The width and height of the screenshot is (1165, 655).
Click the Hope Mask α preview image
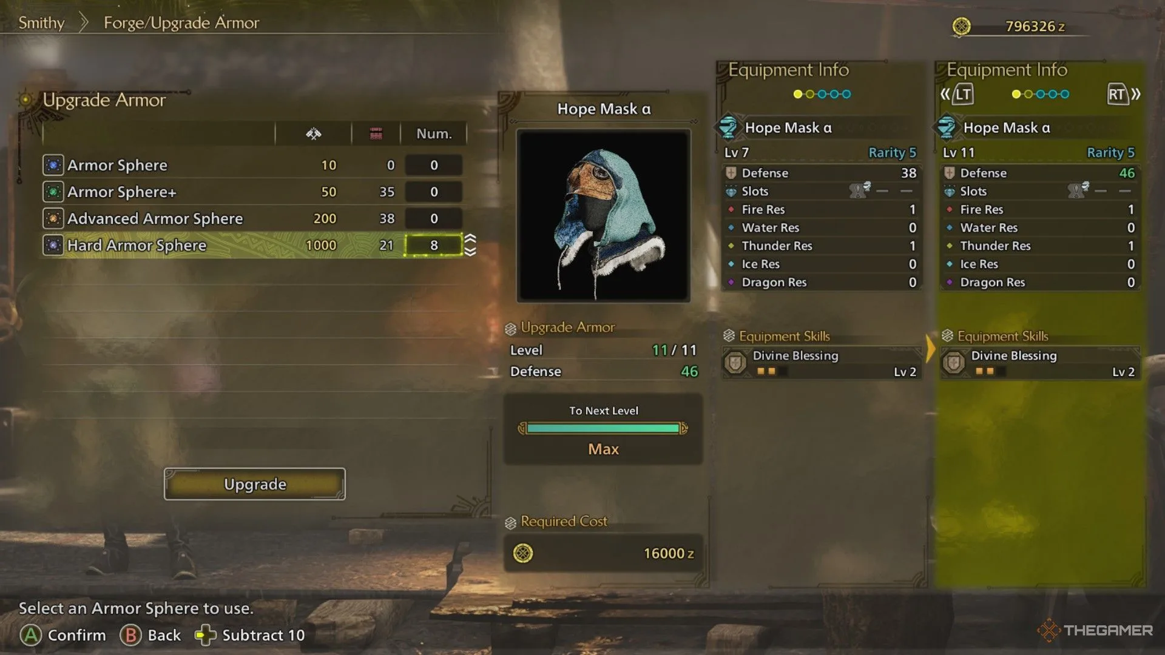click(604, 215)
